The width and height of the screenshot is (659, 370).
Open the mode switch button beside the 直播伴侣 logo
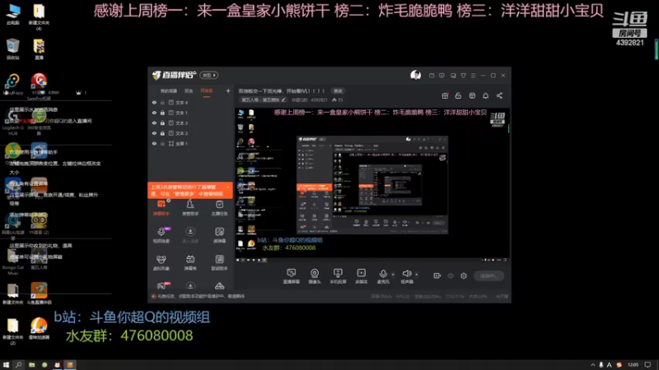pyautogui.click(x=209, y=75)
